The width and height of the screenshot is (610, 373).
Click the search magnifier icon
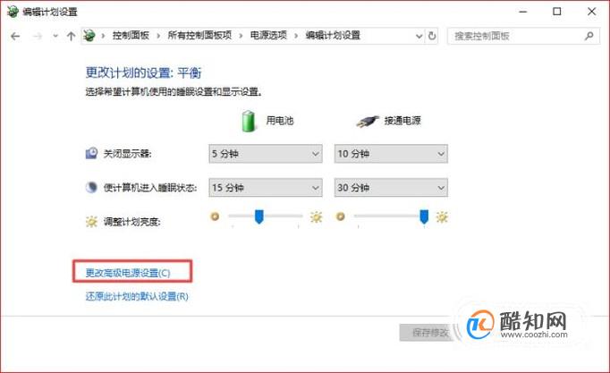pyautogui.click(x=589, y=36)
